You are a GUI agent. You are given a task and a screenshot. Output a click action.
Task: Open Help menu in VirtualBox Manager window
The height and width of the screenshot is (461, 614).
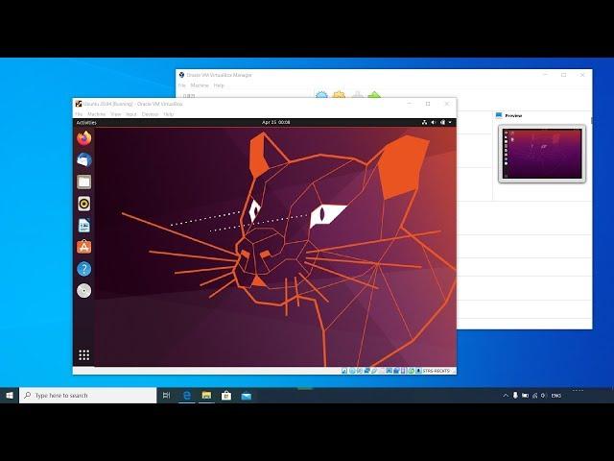219,85
